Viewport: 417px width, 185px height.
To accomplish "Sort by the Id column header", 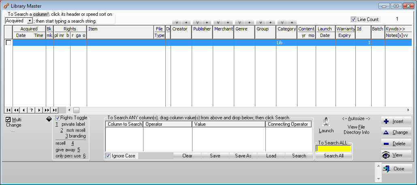I will pyautogui.click(x=363, y=32).
